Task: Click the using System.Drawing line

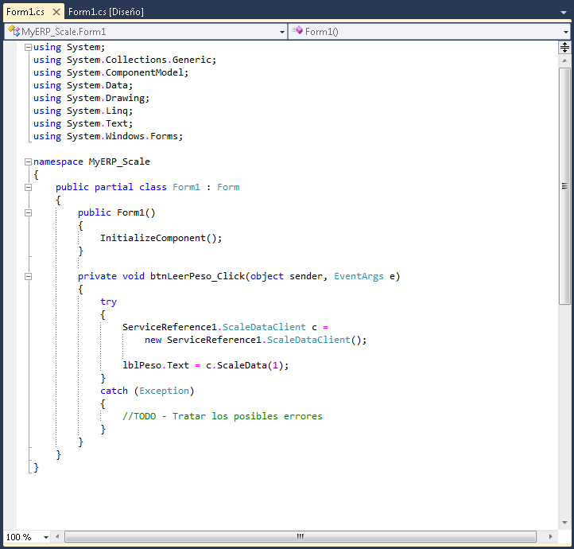Action: (x=91, y=98)
